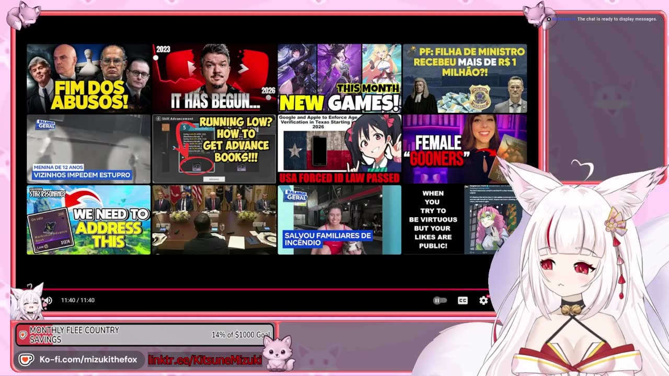Open the "PF: FILHA DE MINISTRO" thumbnail
The height and width of the screenshot is (376, 669).
click(465, 78)
